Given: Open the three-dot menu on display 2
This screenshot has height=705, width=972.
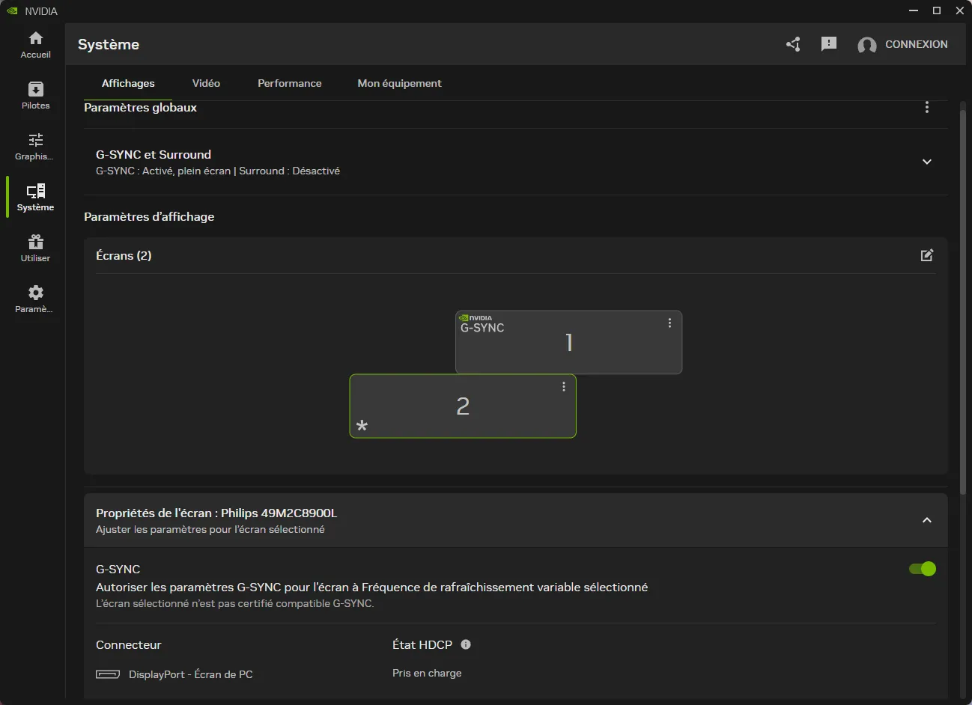Looking at the screenshot, I should [x=564, y=386].
